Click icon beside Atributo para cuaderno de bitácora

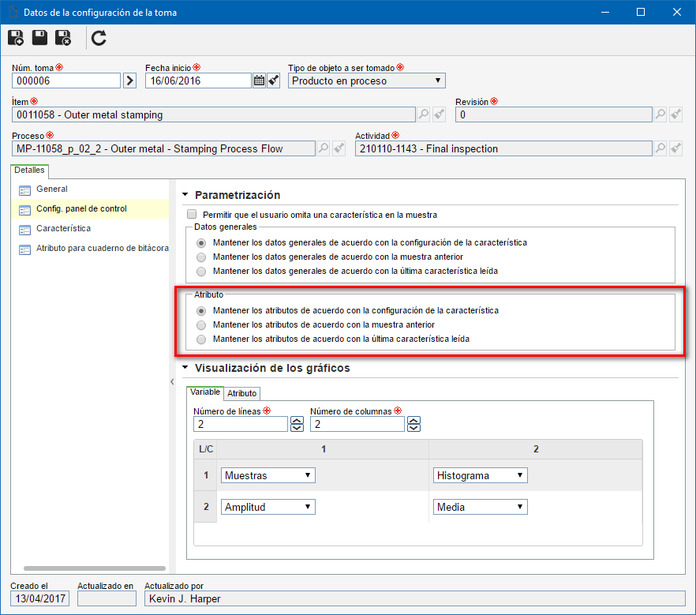click(x=25, y=249)
